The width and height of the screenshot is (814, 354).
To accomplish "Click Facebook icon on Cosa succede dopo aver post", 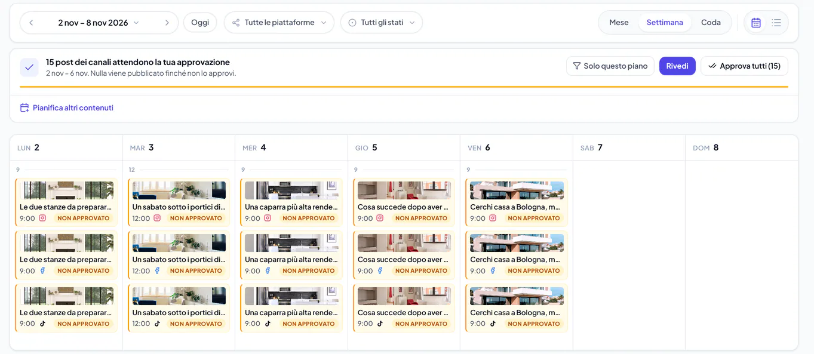I will [x=380, y=271].
